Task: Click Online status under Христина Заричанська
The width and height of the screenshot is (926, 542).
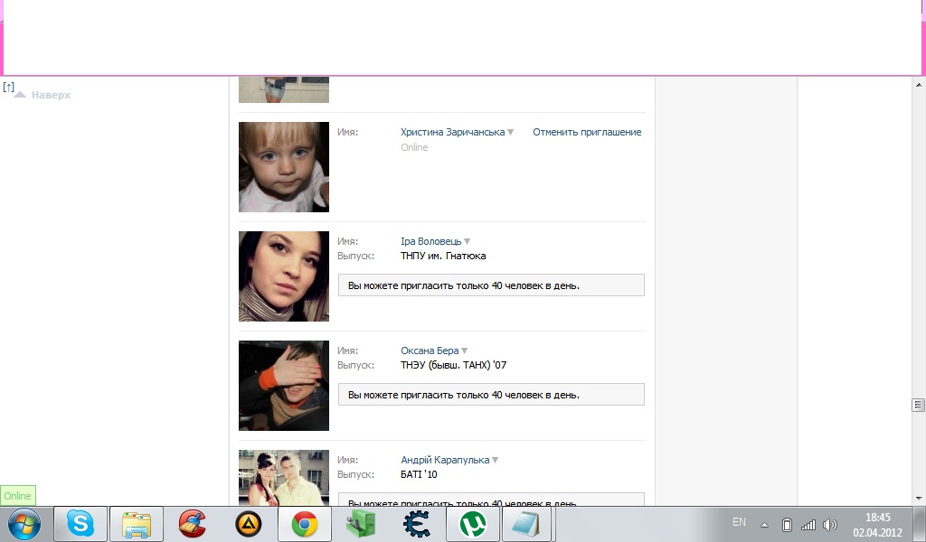Action: pos(414,147)
